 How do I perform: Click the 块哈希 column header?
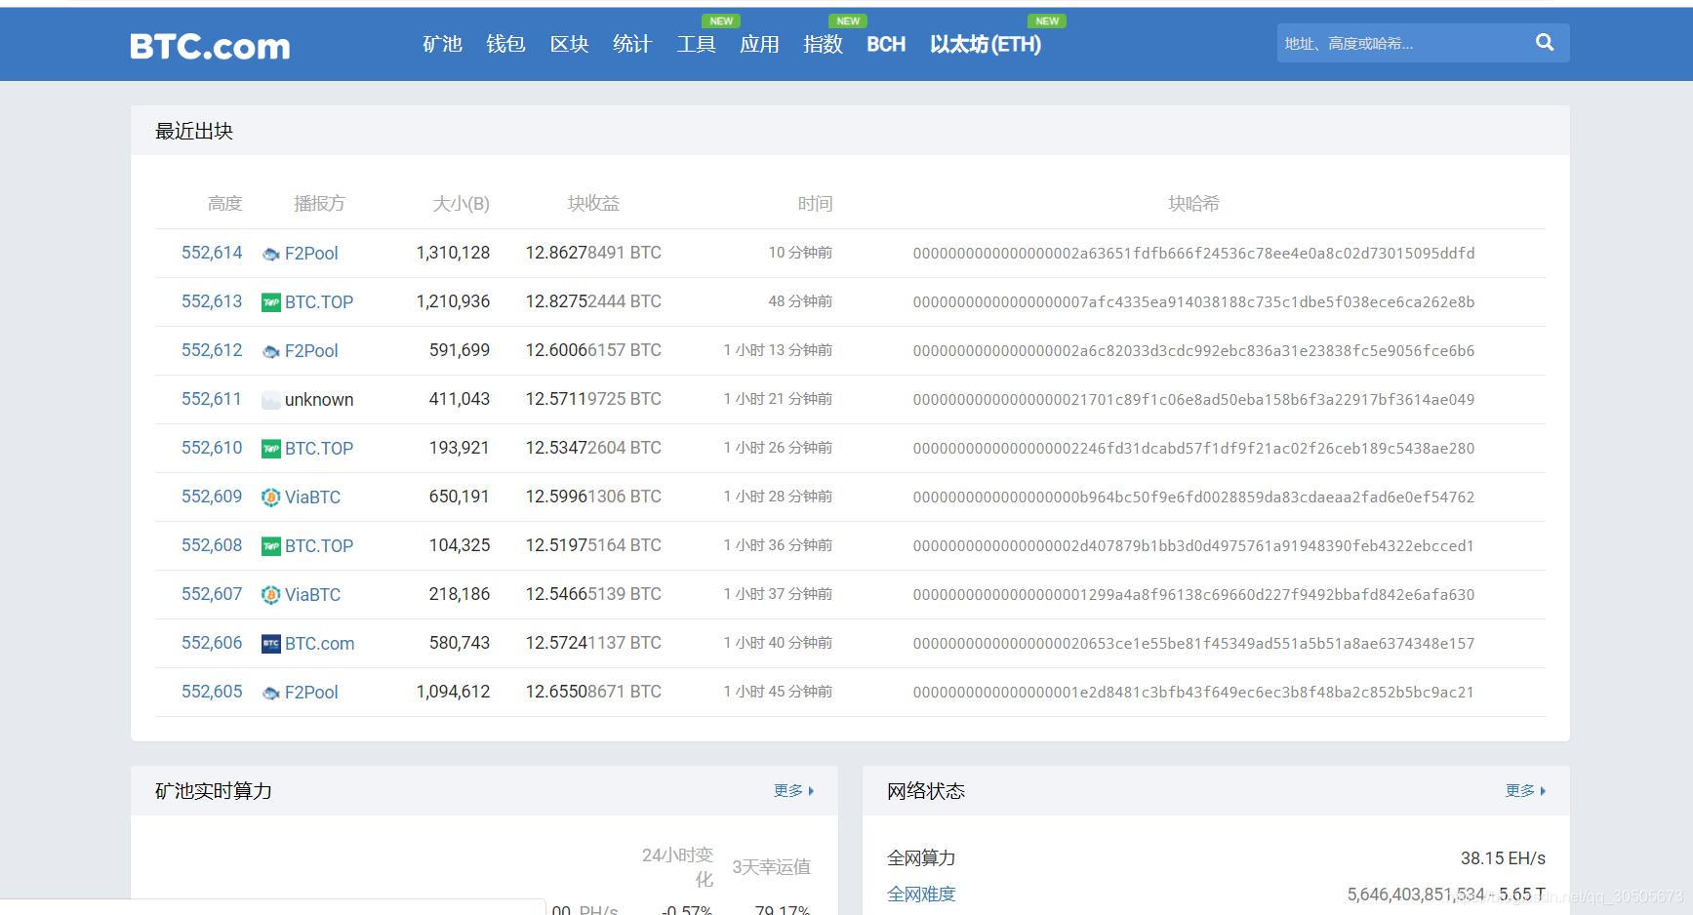pyautogui.click(x=1193, y=203)
